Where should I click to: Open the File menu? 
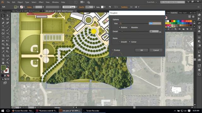[x=8, y=2]
